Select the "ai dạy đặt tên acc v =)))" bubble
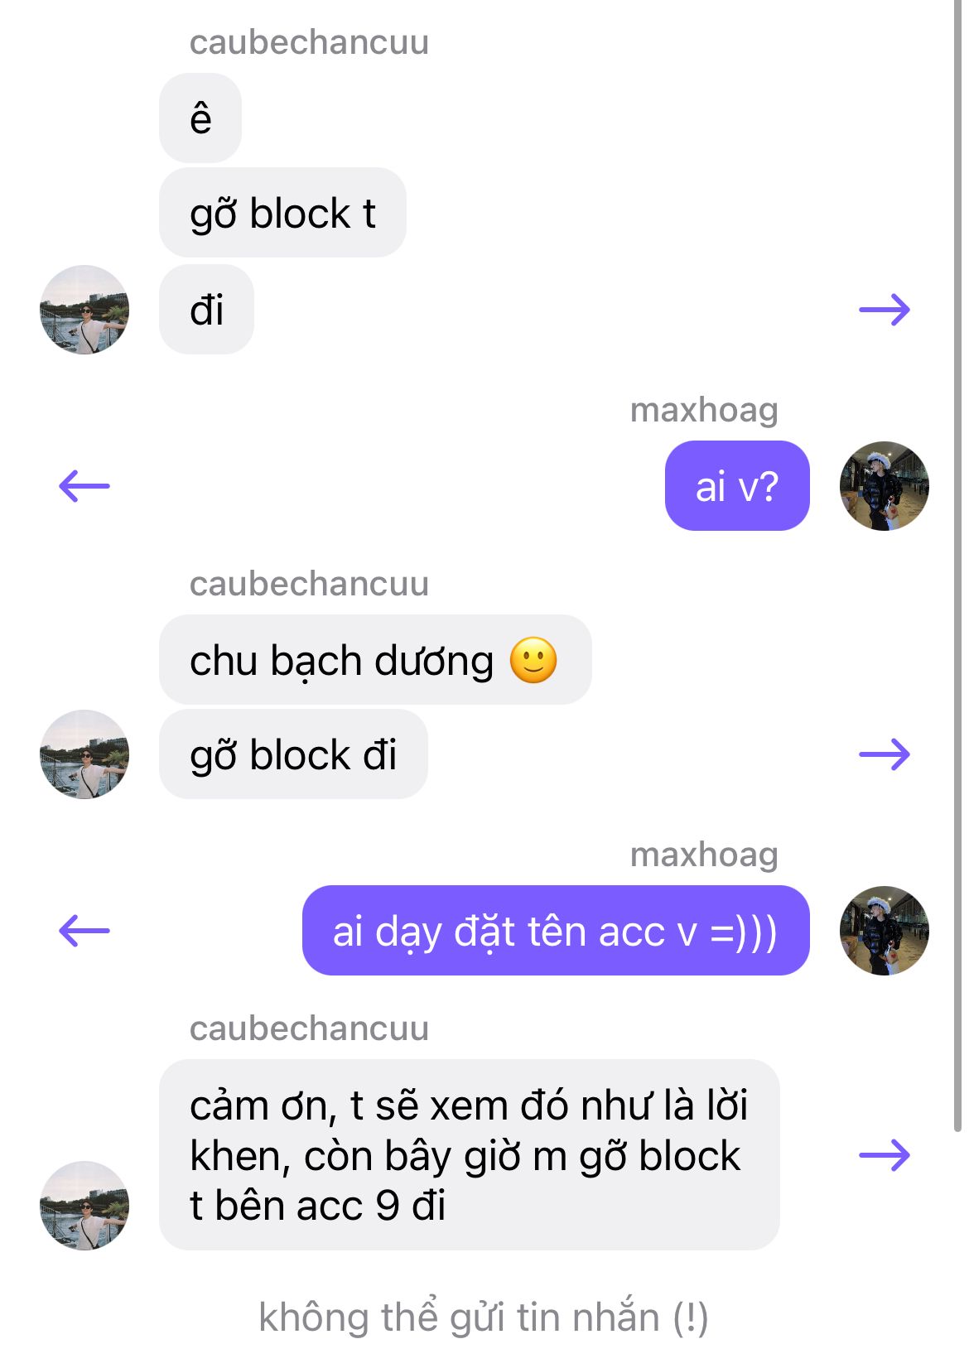The image size is (969, 1368). (x=556, y=931)
